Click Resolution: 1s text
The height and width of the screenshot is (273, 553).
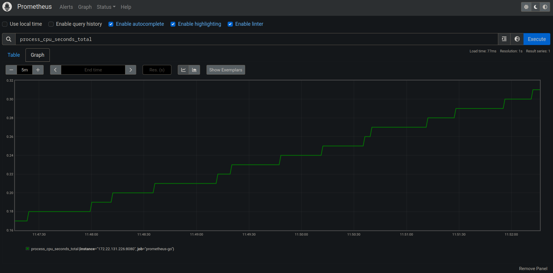point(511,51)
